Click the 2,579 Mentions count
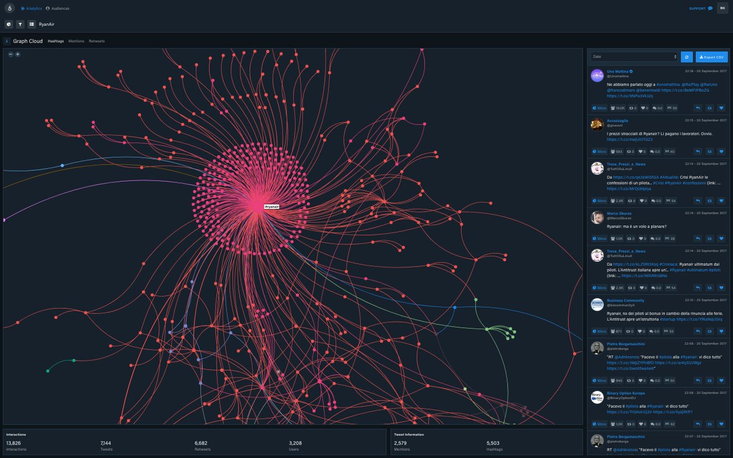This screenshot has width=733, height=458. click(401, 443)
